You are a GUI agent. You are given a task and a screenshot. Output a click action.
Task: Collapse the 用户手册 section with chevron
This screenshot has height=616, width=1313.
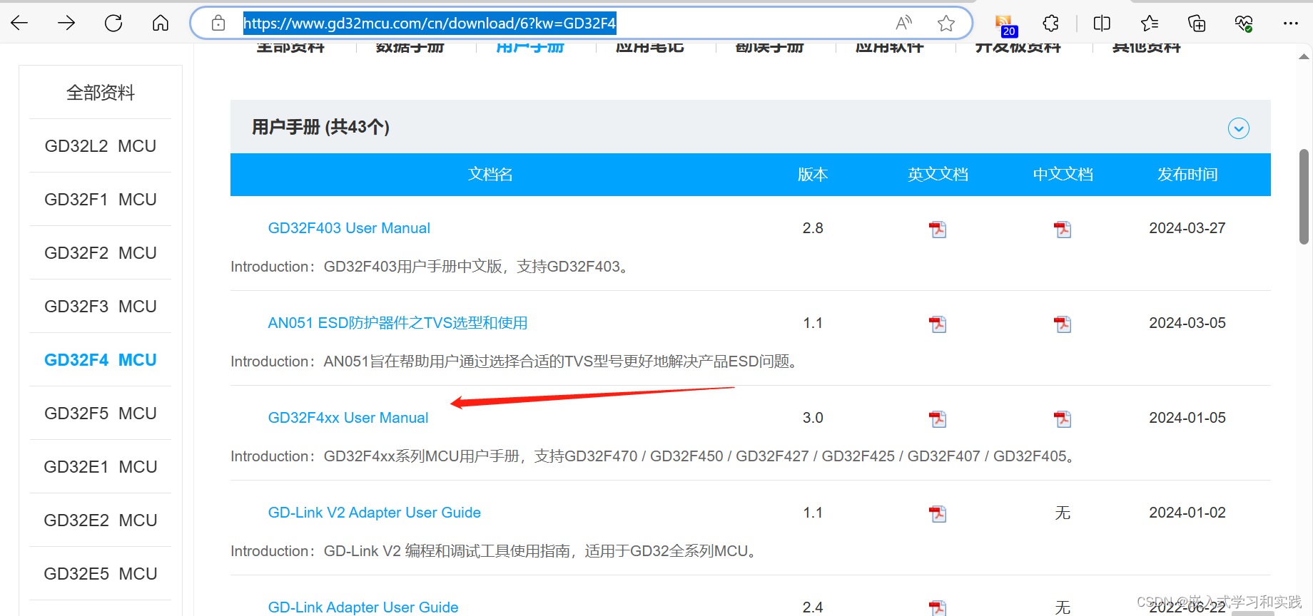tap(1239, 128)
